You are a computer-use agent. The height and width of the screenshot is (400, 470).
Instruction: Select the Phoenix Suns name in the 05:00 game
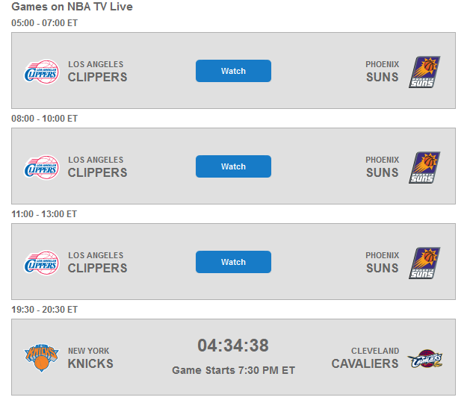pos(382,71)
